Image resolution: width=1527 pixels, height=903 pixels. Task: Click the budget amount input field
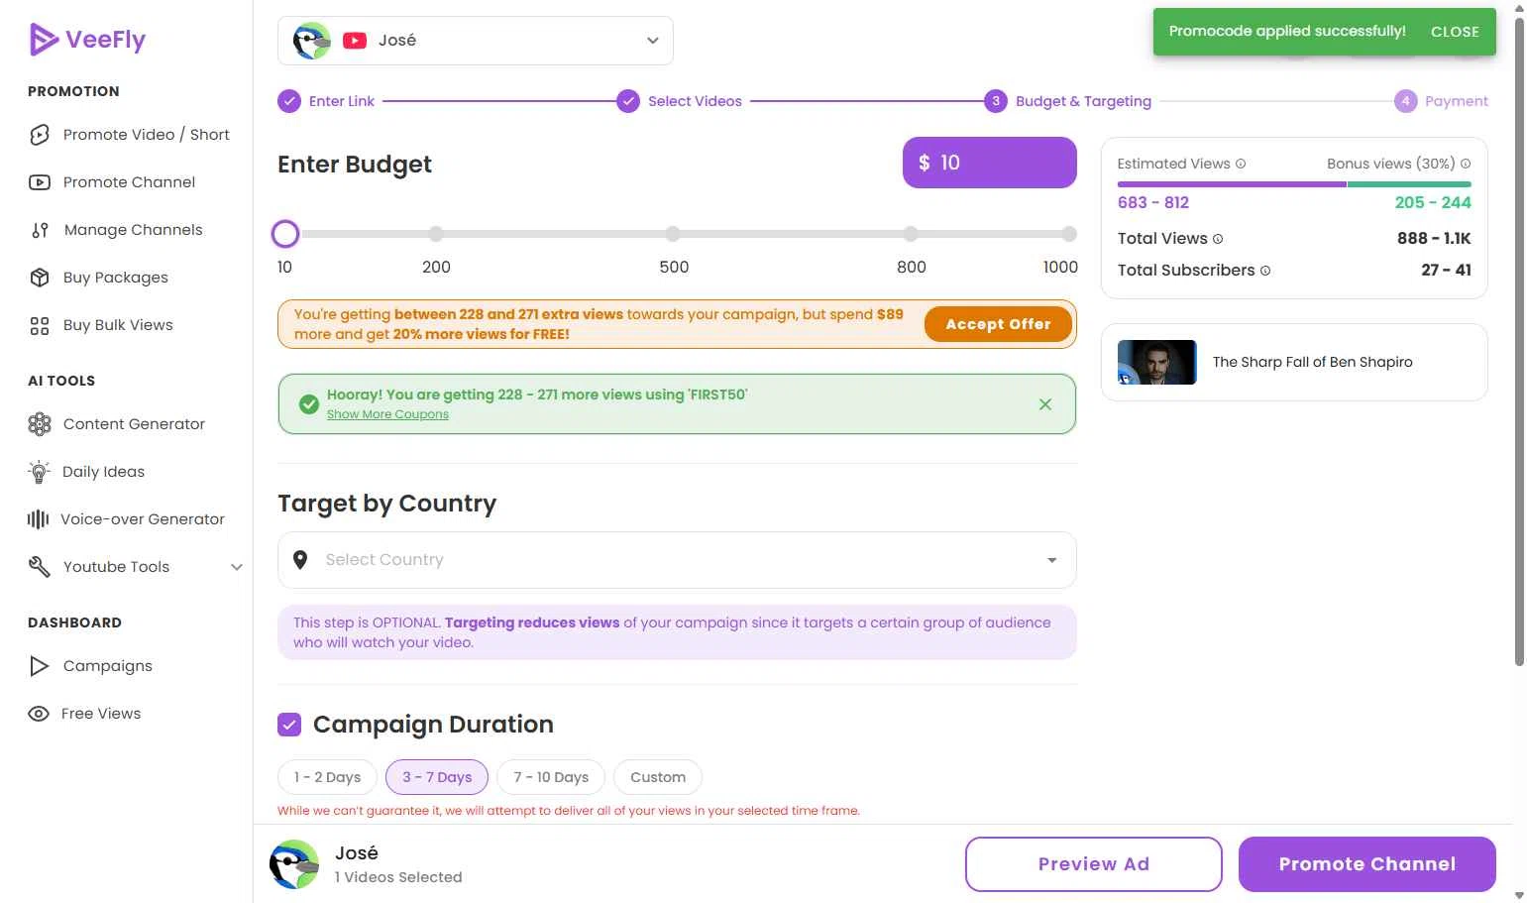(990, 163)
